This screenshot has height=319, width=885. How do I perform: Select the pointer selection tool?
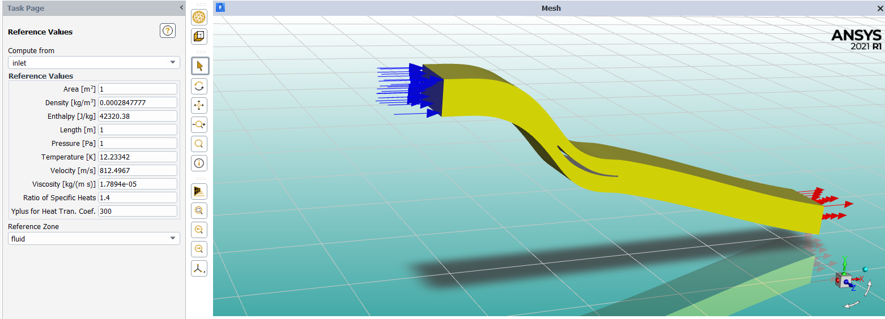click(x=199, y=66)
